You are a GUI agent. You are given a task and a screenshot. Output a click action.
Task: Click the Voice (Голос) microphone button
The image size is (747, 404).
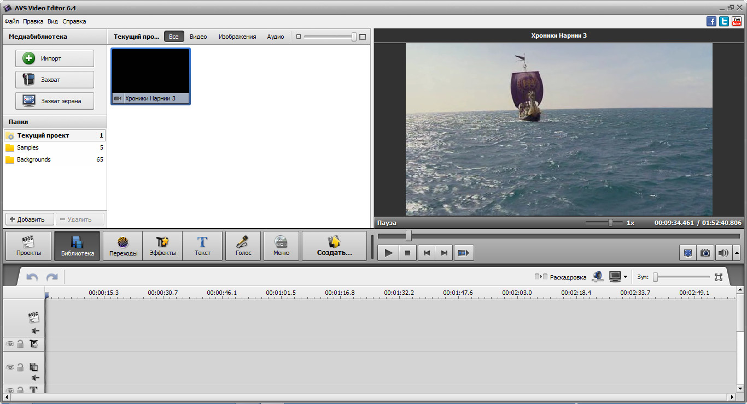(243, 246)
